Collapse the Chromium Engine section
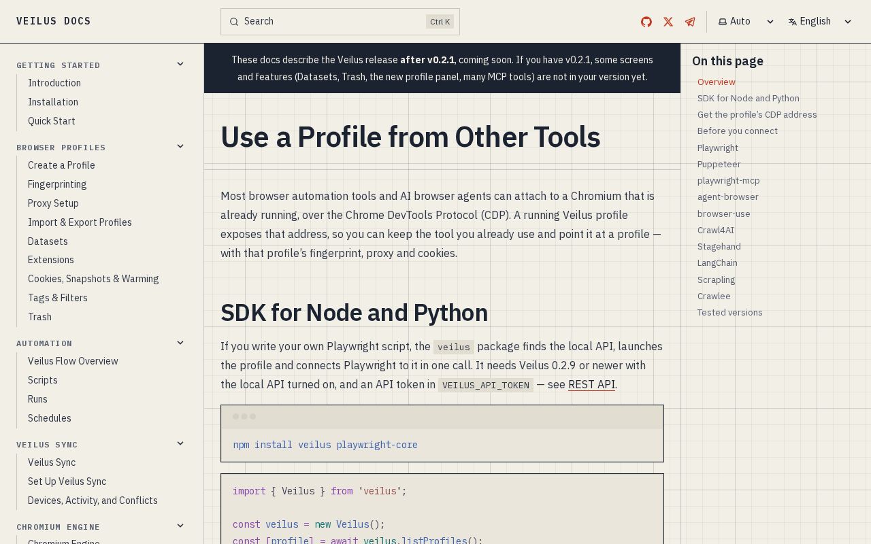871x544 pixels. click(180, 526)
